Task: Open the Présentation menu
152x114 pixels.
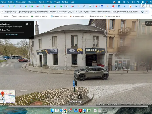Action: (x=21, y=2)
